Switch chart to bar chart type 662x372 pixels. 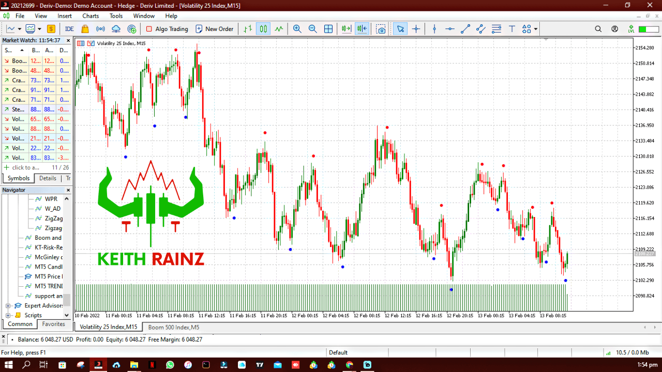click(x=248, y=29)
